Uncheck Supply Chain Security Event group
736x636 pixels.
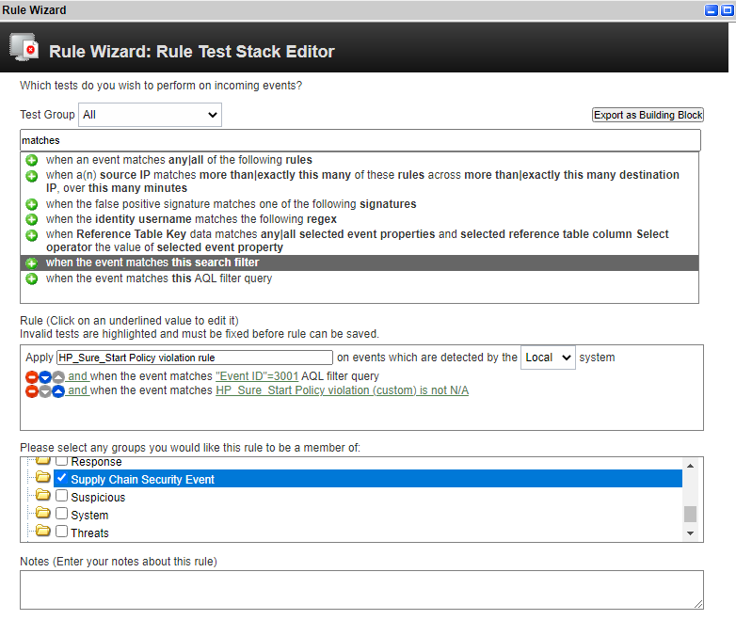point(61,478)
